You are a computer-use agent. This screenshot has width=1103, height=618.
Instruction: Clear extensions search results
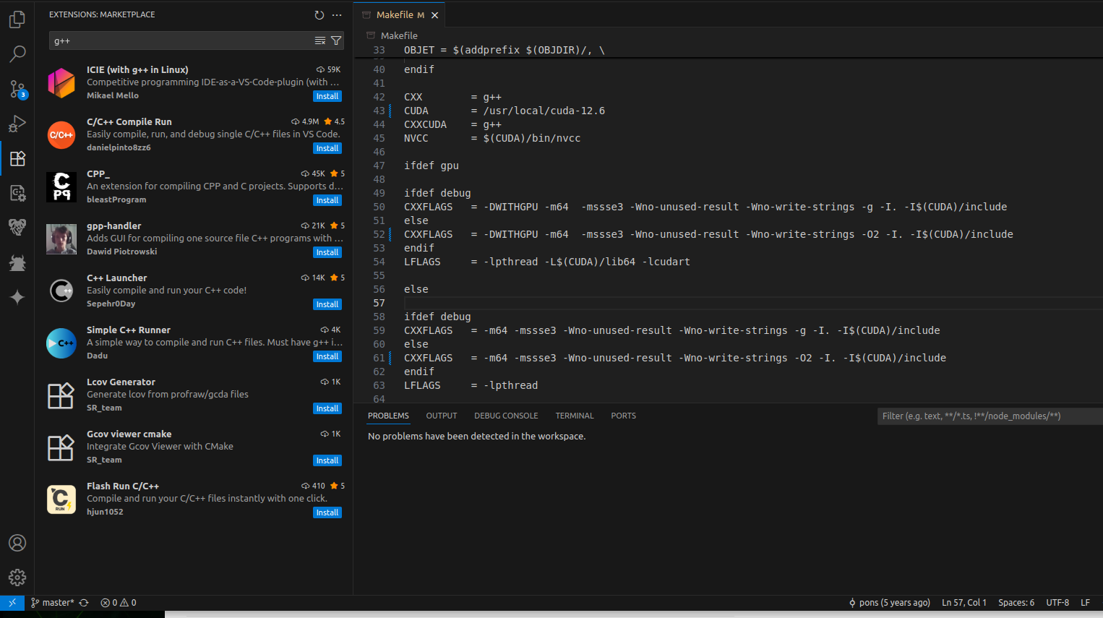point(320,40)
